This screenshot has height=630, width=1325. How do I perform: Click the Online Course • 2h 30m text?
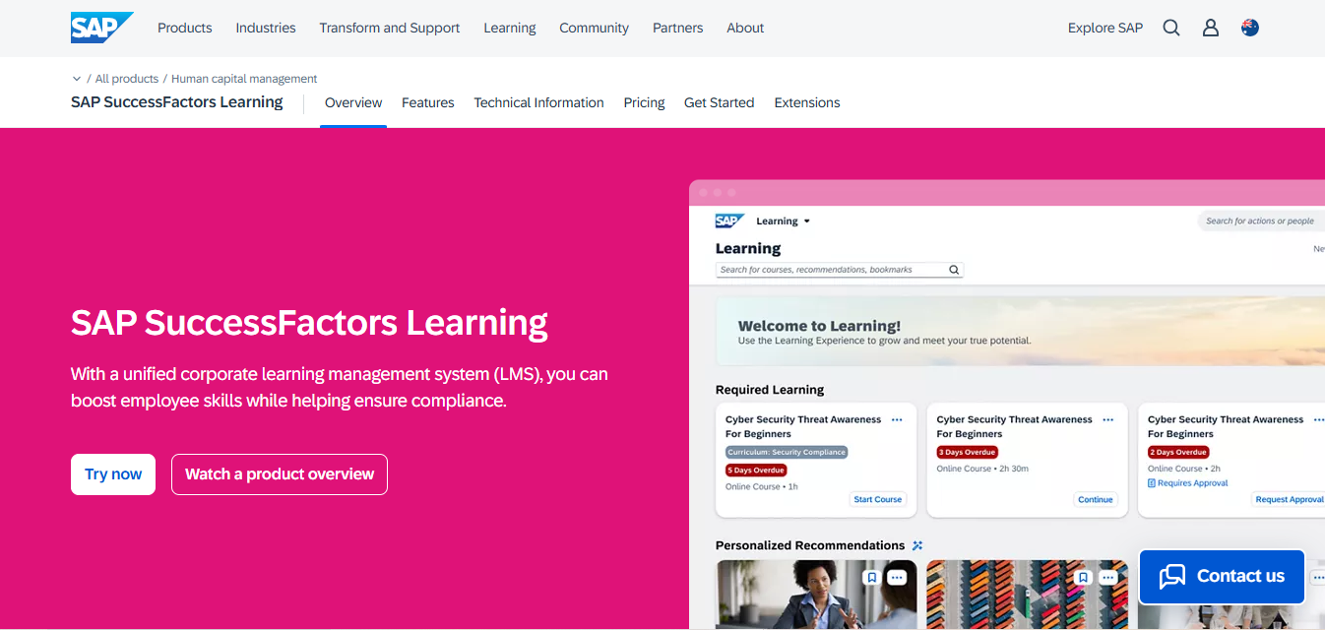(x=982, y=469)
